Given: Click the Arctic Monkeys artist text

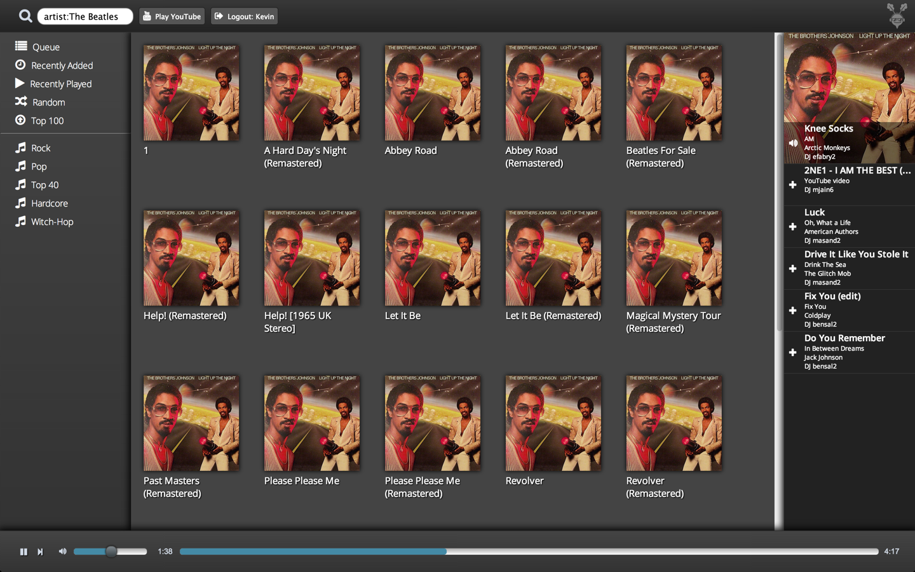Looking at the screenshot, I should [827, 147].
